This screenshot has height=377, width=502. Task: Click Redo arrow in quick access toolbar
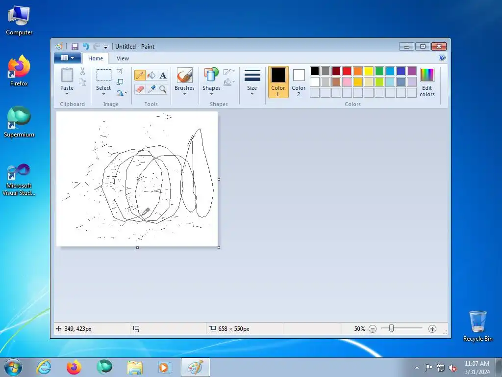coord(96,47)
